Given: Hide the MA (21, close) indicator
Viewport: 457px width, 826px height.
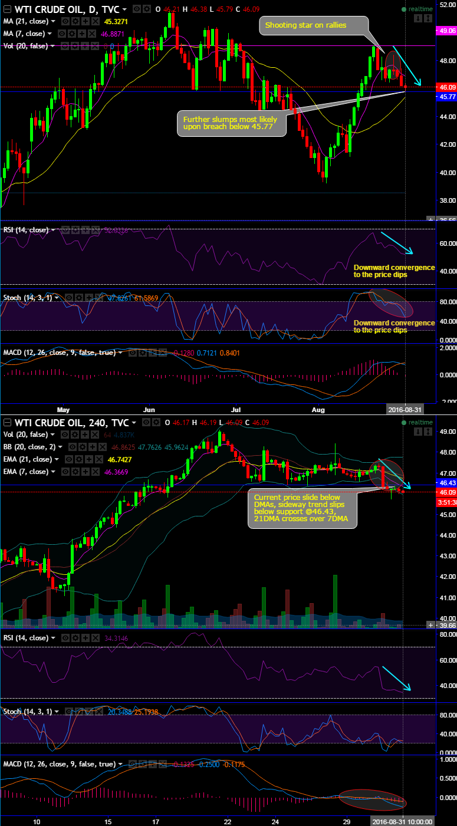Looking at the screenshot, I should [65, 21].
